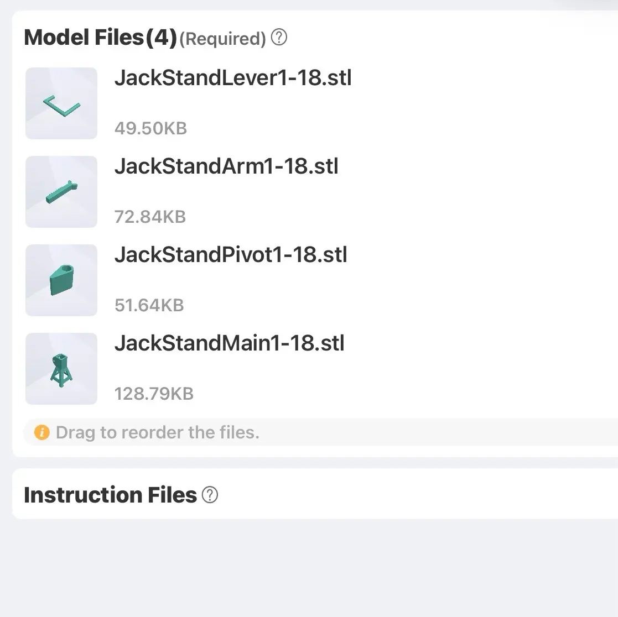Click the Instruction Files section heading
The width and height of the screenshot is (618, 617).
point(110,495)
